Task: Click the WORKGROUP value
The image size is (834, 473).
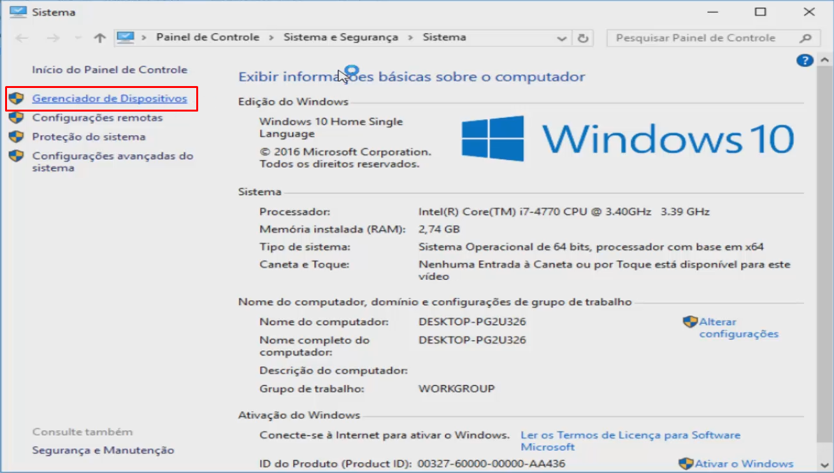Action: tap(457, 388)
